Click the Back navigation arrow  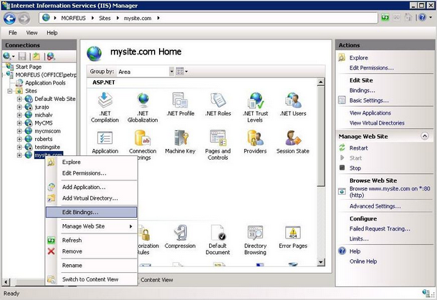click(x=10, y=19)
